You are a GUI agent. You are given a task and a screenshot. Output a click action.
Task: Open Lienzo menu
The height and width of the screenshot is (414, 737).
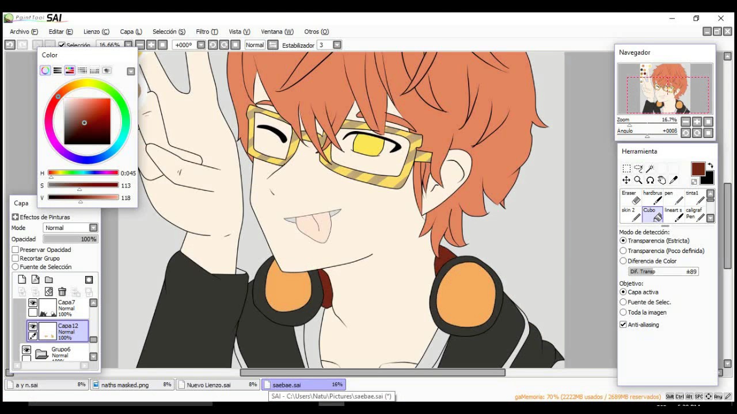pos(96,32)
